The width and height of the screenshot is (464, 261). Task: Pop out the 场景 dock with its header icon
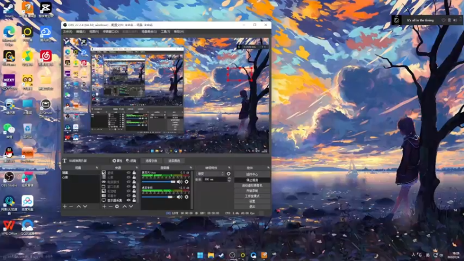(x=97, y=168)
